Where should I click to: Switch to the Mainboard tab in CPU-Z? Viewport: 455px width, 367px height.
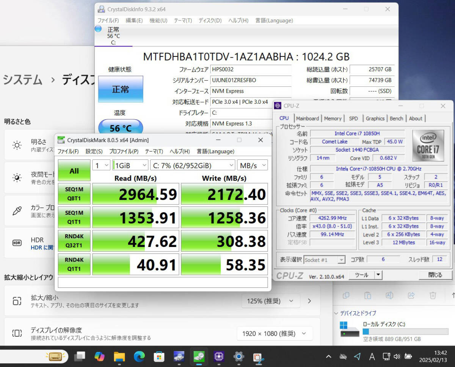point(308,119)
